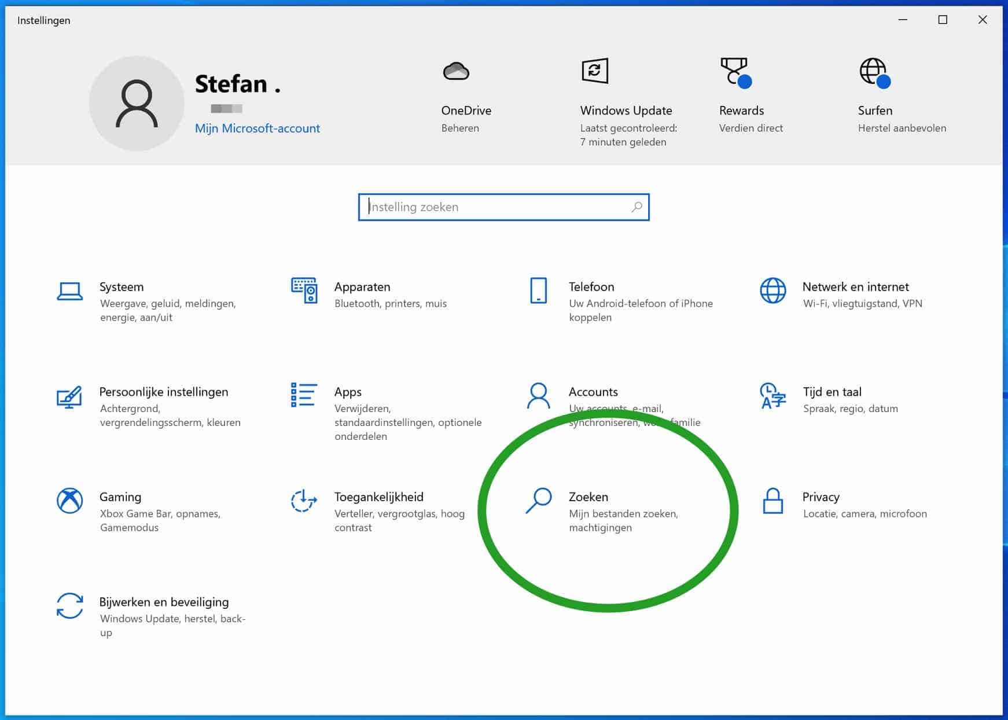This screenshot has height=720, width=1008.
Task: Open the Zoeken magnifier icon
Action: pos(538,501)
